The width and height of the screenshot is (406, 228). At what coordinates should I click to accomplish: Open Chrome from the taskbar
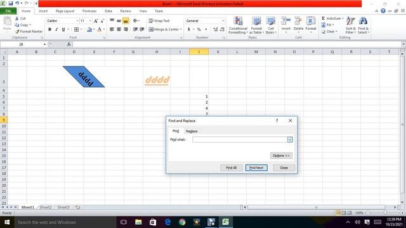pyautogui.click(x=182, y=222)
